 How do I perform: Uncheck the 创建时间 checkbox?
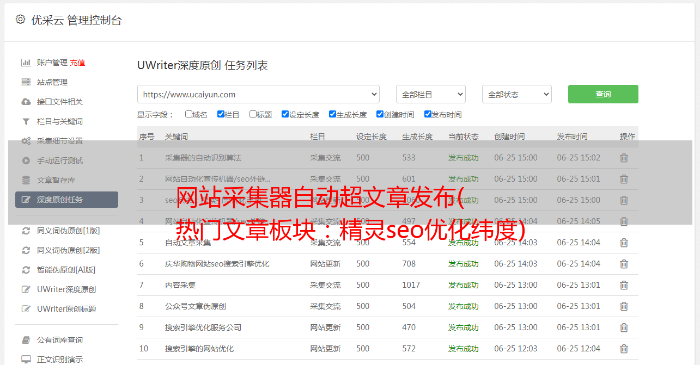click(380, 114)
